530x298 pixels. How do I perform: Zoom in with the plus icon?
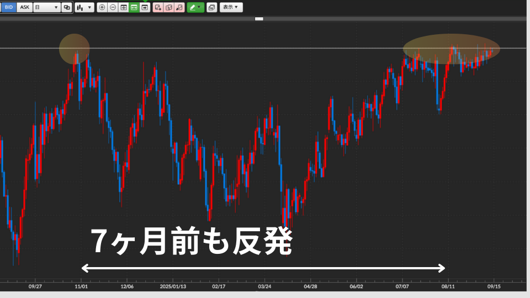tap(102, 7)
